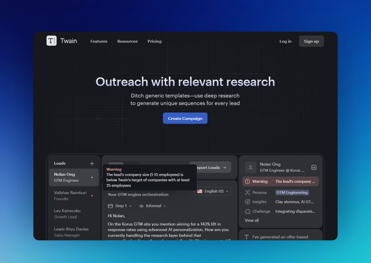Select Nolan Ong in the Leads list

tap(74, 178)
